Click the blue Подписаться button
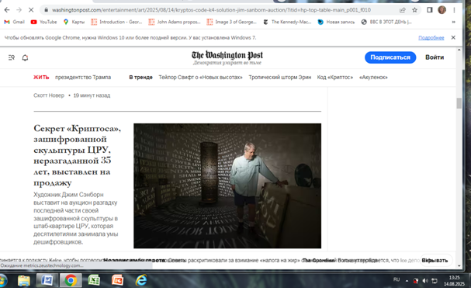This screenshot has height=291, width=471. (390, 57)
